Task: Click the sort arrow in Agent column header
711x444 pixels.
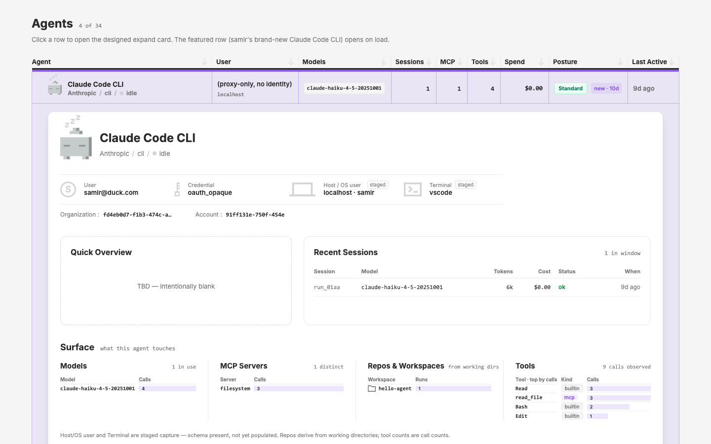Action: pos(204,62)
